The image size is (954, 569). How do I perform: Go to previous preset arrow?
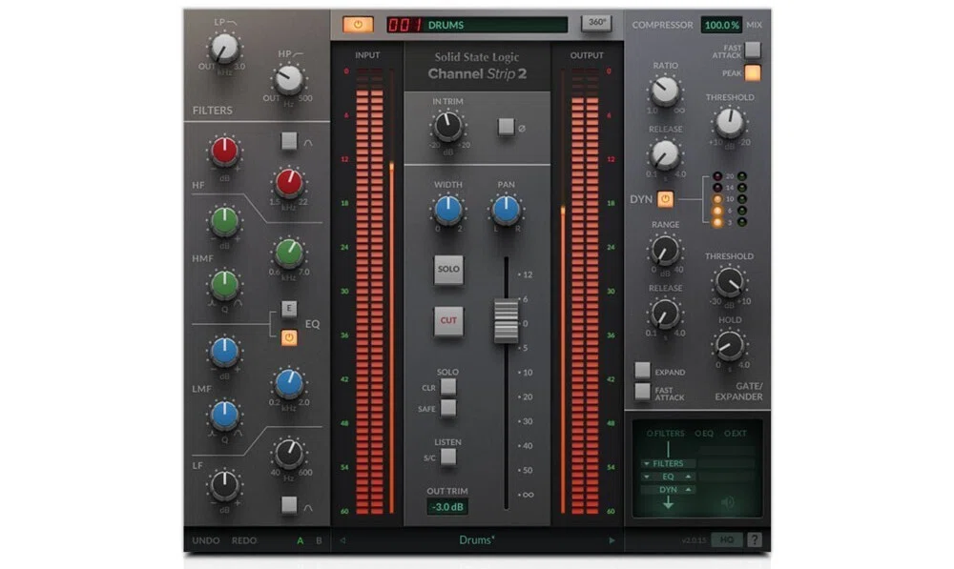click(342, 540)
